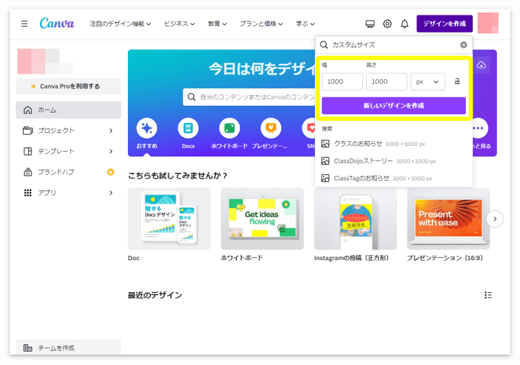
Task: Open the px unit dropdown
Action: click(x=428, y=81)
